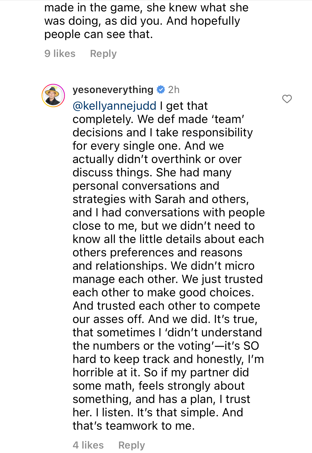Click the line 'manage each other. We just trusted'
Screen dimensions: 312x453
point(168,279)
